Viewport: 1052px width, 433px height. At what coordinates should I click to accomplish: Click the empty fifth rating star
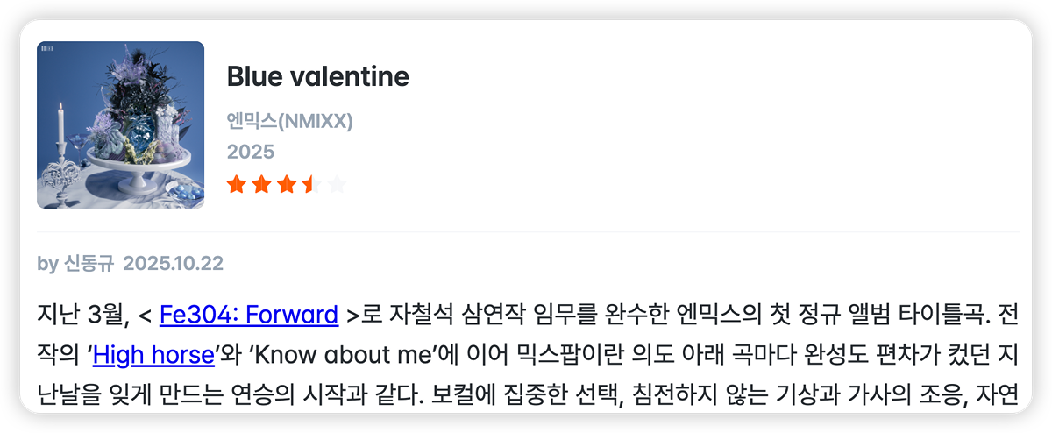pyautogui.click(x=338, y=184)
